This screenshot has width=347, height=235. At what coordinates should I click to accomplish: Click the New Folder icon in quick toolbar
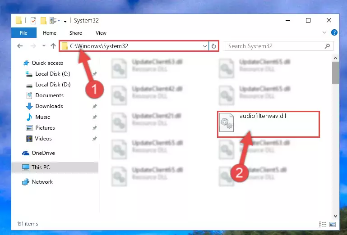pos(43,21)
